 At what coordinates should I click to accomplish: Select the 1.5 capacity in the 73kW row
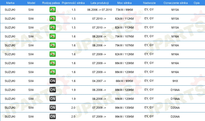[x=73, y=10]
